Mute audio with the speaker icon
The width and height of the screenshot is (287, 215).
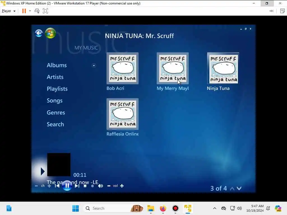point(101,186)
